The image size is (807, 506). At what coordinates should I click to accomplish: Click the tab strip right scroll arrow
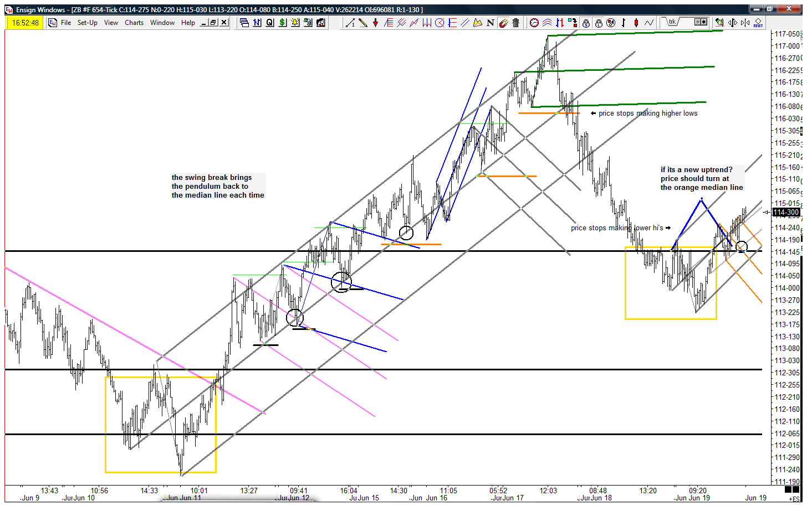pos(704,22)
